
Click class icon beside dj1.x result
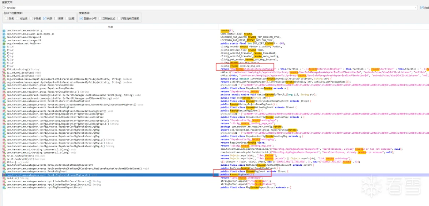pos(4,47)
